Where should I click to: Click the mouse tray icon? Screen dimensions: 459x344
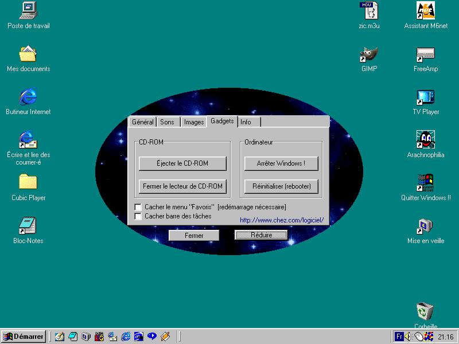(418, 337)
